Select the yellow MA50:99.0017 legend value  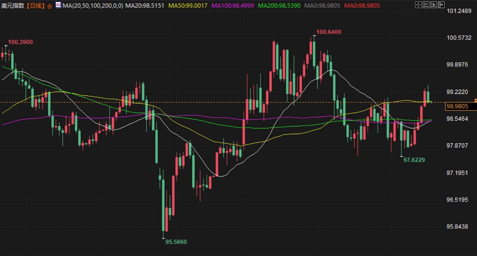(188, 6)
